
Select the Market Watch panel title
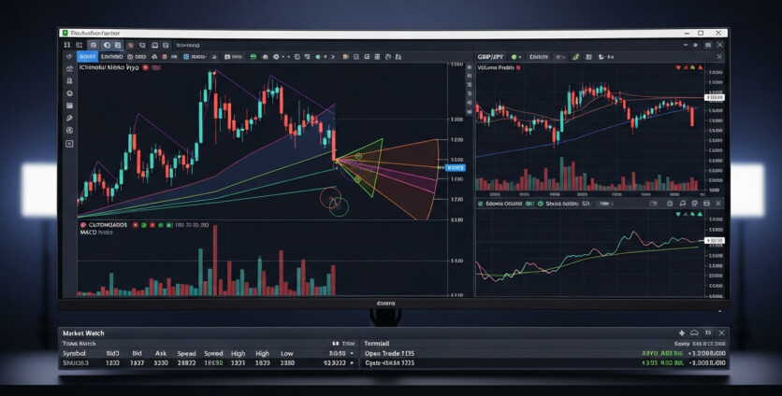click(83, 333)
